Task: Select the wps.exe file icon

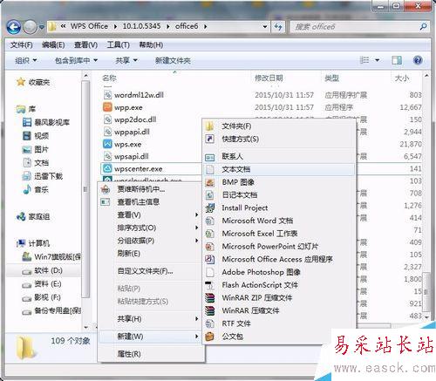Action: pyautogui.click(x=107, y=144)
